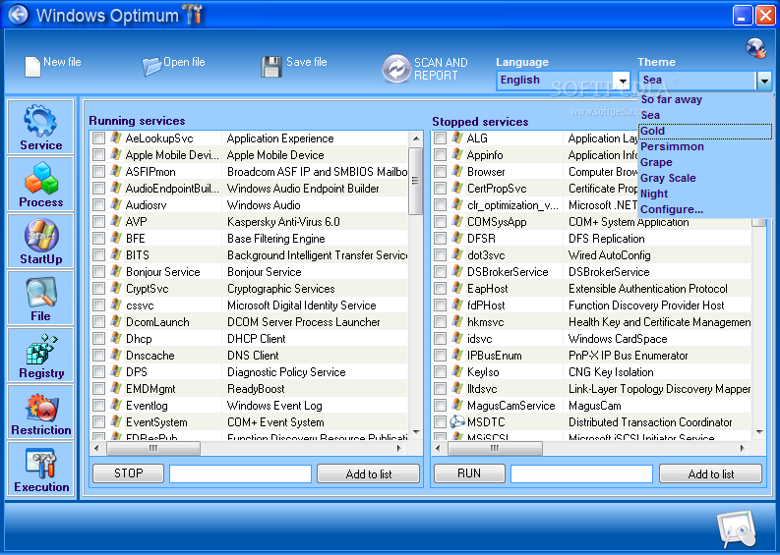Click the DFSR service icon
Viewport: 780px width, 555px height.
coord(457,238)
